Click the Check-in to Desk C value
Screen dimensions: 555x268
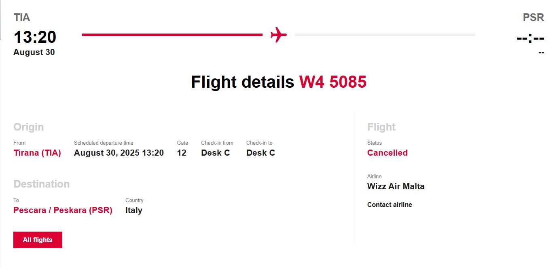[261, 153]
